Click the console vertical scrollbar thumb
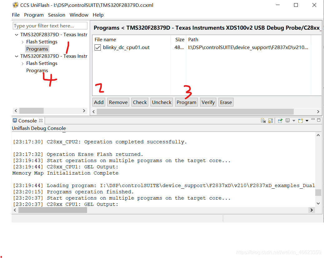 (x=318, y=192)
